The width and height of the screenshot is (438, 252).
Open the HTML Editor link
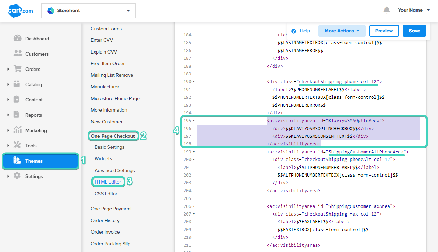[x=108, y=182]
